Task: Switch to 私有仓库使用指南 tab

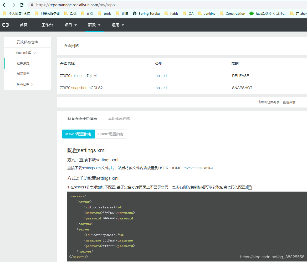Action: coord(82,119)
